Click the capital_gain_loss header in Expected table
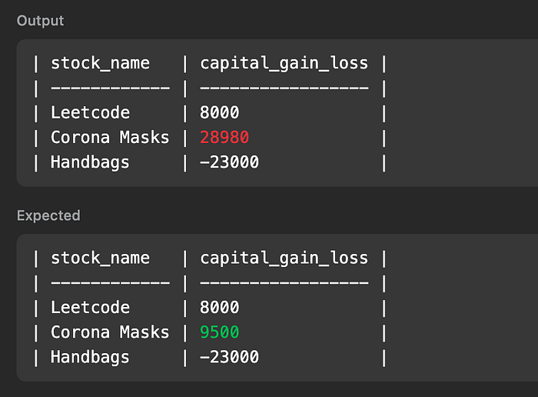This screenshot has width=538, height=397. point(284,259)
